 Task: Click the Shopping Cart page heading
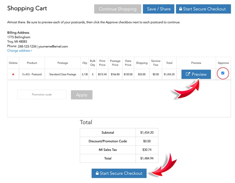click(27, 8)
